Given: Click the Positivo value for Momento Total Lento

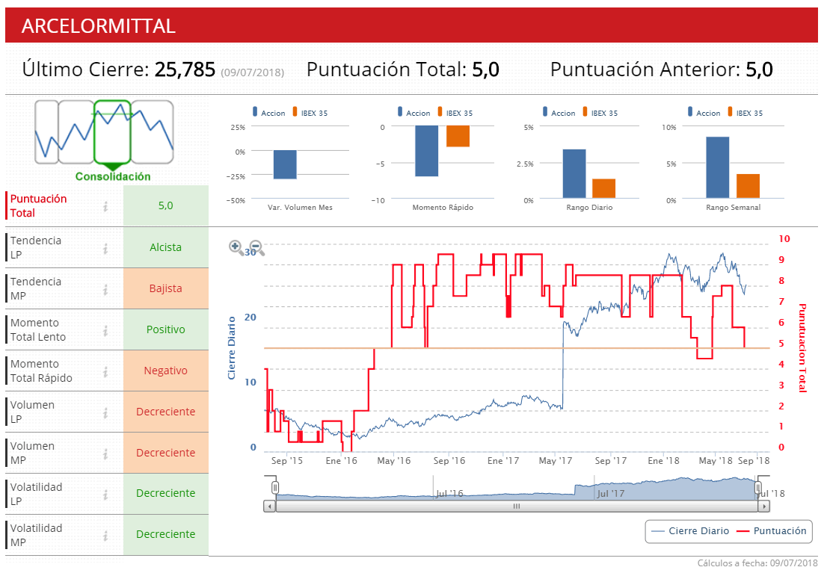Looking at the screenshot, I should tap(165, 329).
